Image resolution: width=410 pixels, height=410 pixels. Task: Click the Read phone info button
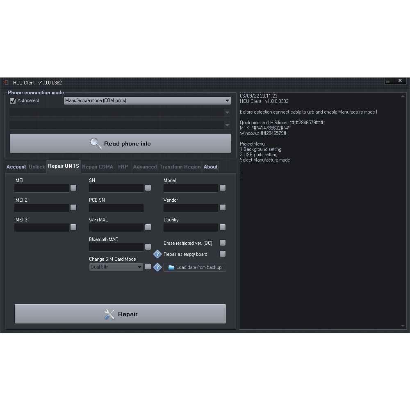(120, 143)
